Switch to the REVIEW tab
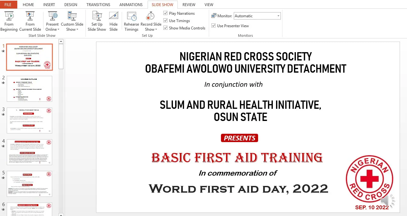The height and width of the screenshot is (216, 407). pyautogui.click(x=189, y=4)
